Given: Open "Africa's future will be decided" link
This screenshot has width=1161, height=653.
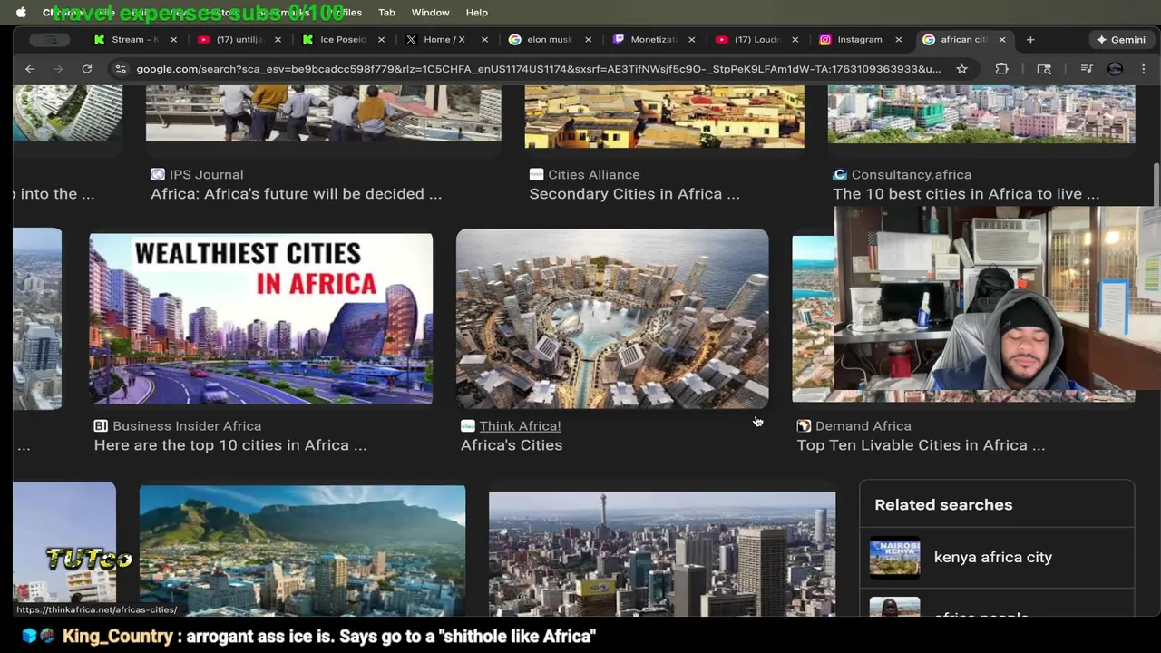Looking at the screenshot, I should [x=296, y=194].
